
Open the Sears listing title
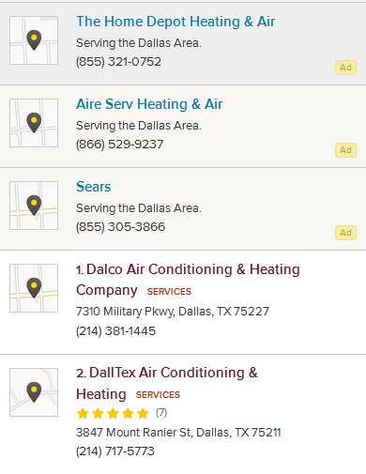(93, 187)
